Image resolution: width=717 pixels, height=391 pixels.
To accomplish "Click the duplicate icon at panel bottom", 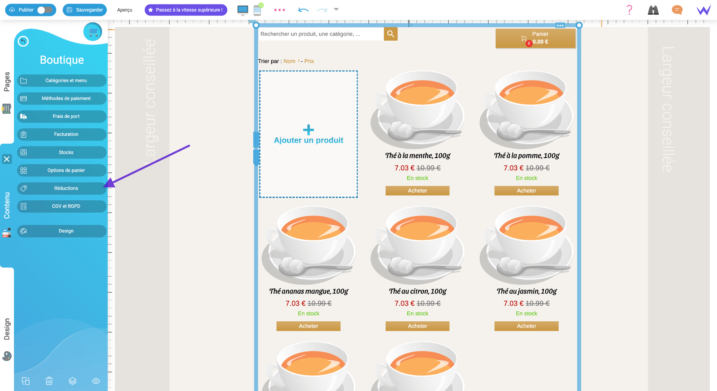I will (x=26, y=381).
